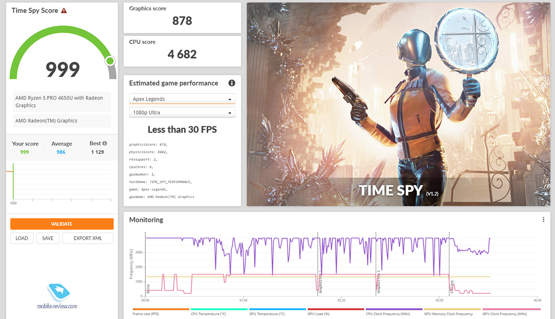The height and width of the screenshot is (319, 555).
Task: Click the 'rtxSupport: 2,' line
Action: (x=143, y=159)
